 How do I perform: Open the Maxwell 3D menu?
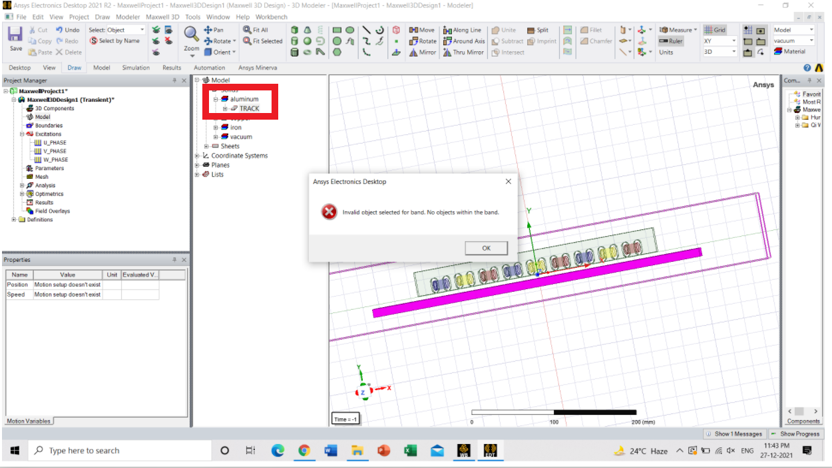163,17
